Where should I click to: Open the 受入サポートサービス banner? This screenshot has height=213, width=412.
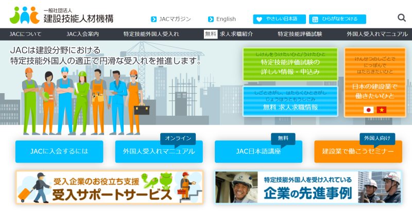point(109,187)
